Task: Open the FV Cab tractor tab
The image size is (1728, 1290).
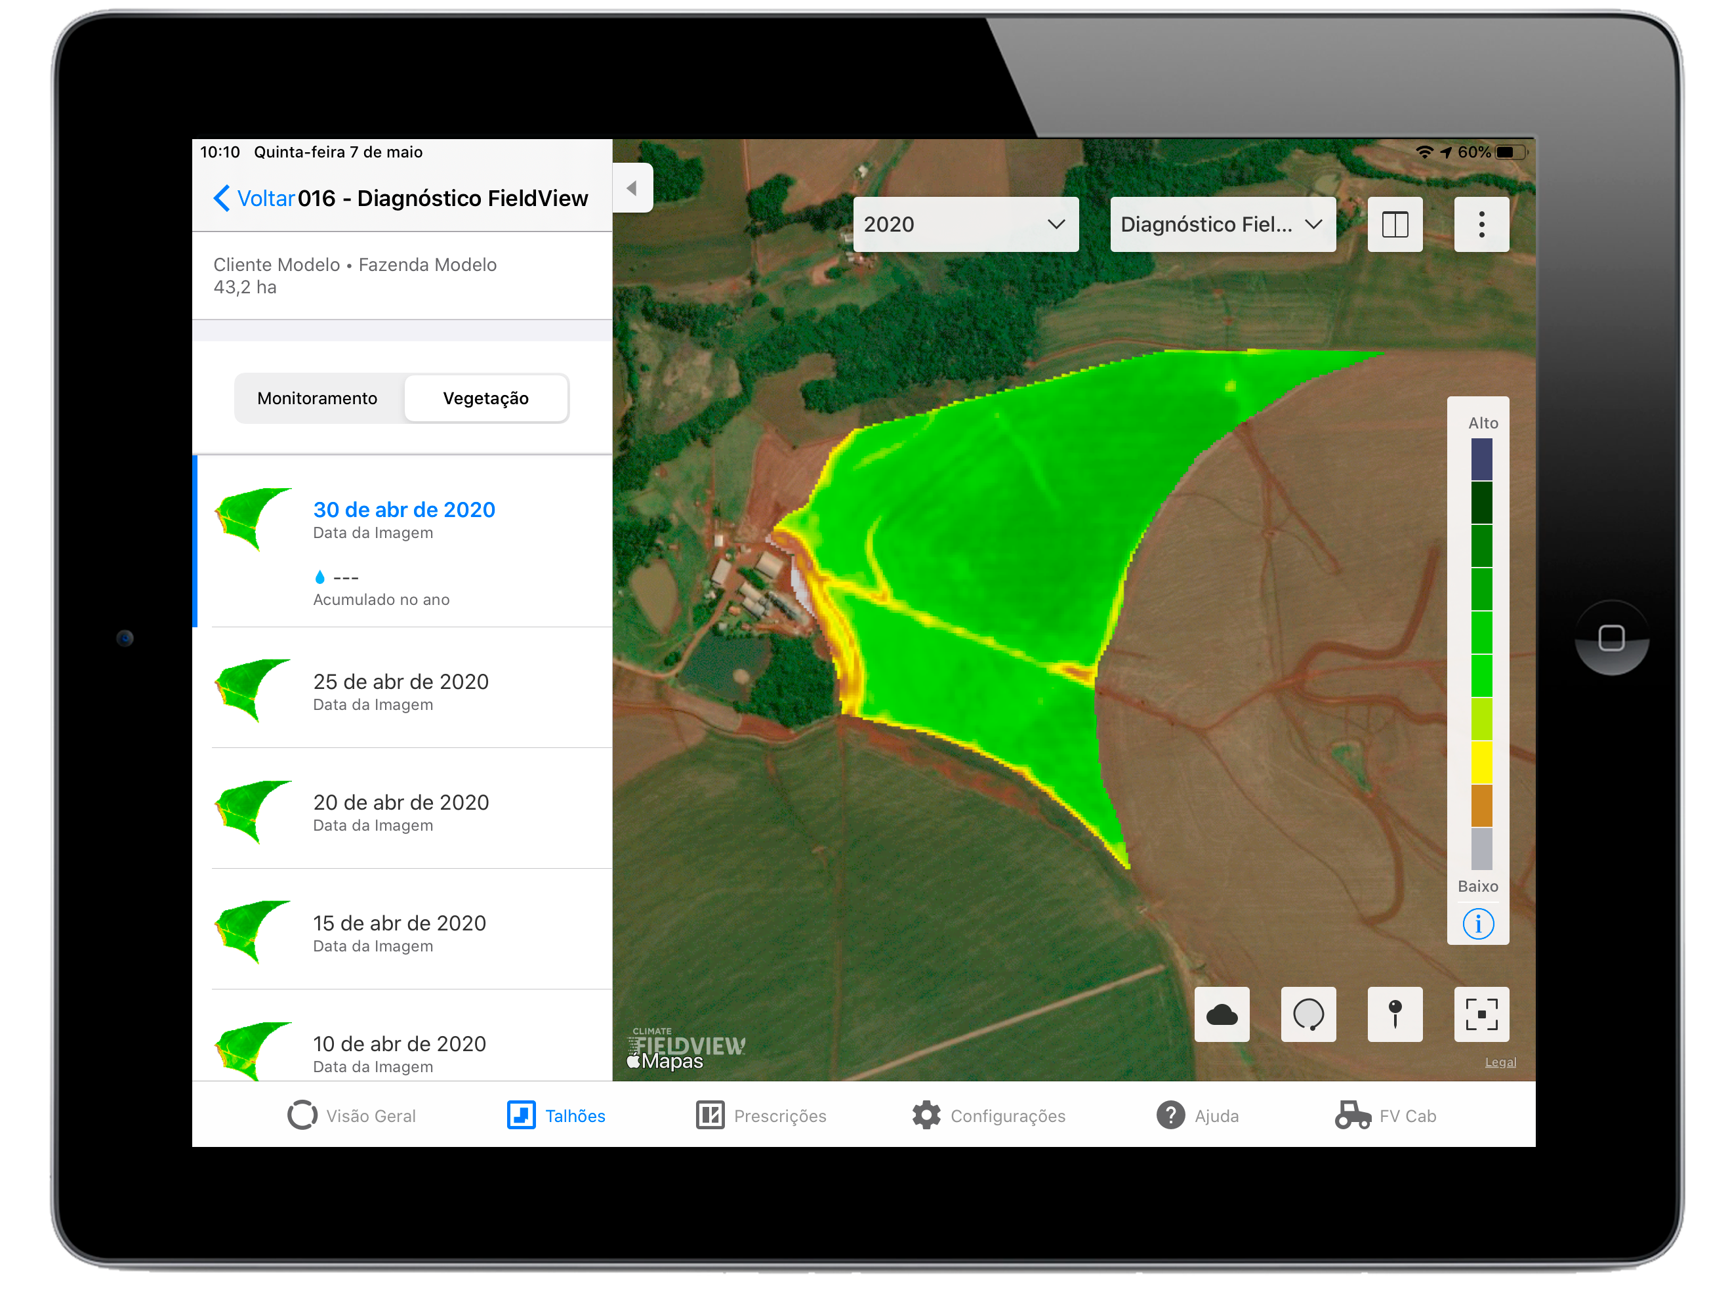Action: 1385,1116
